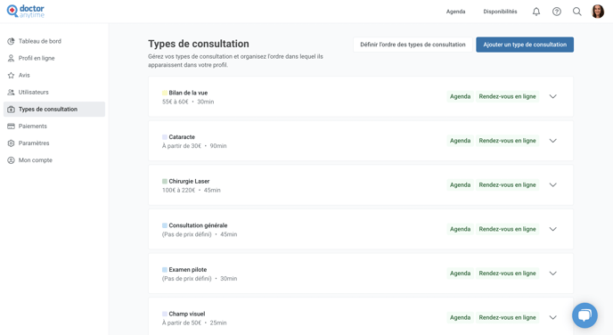The image size is (613, 335).
Task: Click the Profil en ligne person icon
Action: pos(11,58)
